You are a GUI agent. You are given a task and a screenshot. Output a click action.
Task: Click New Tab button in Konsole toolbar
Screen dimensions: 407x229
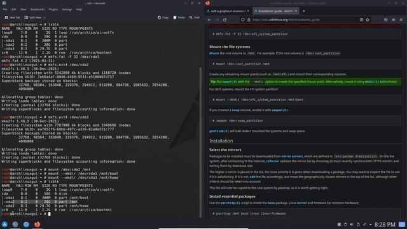[12, 17]
